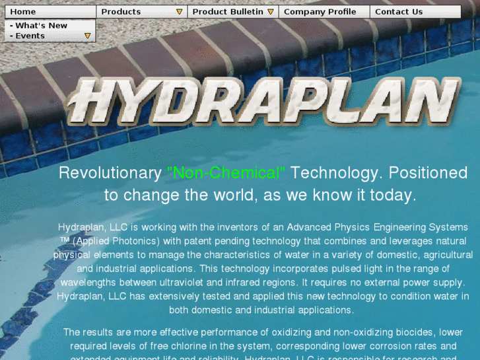Expand the Product Bulletin dropdown arrow
The width and height of the screenshot is (480, 360).
[270, 12]
